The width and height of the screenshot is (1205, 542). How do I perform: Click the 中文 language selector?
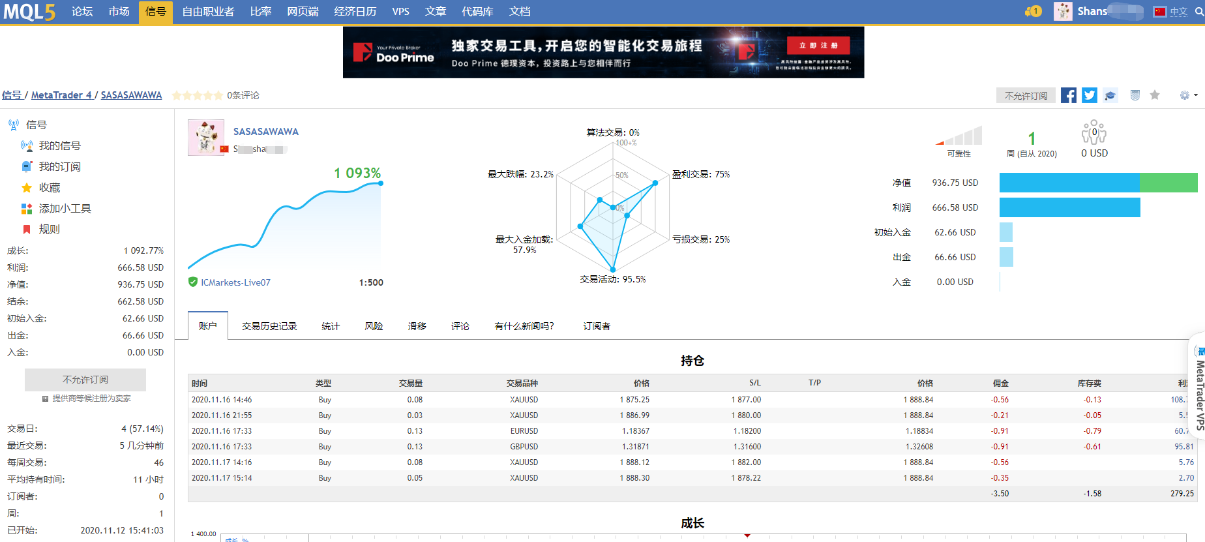[1178, 12]
